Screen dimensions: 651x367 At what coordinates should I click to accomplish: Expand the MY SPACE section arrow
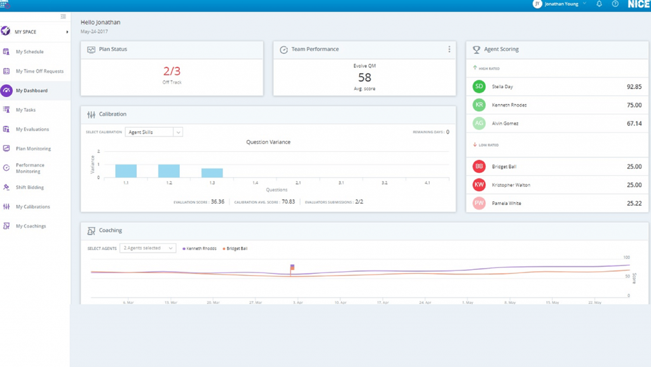(66, 30)
